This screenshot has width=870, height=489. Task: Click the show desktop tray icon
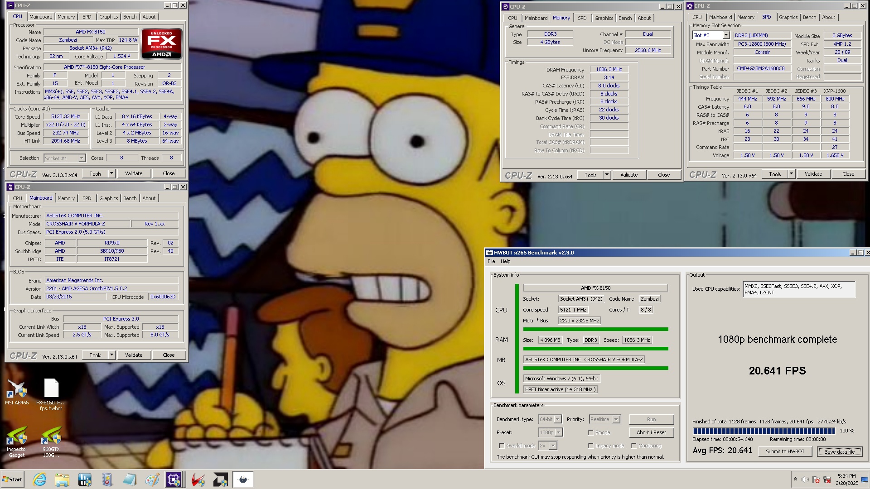pos(865,479)
